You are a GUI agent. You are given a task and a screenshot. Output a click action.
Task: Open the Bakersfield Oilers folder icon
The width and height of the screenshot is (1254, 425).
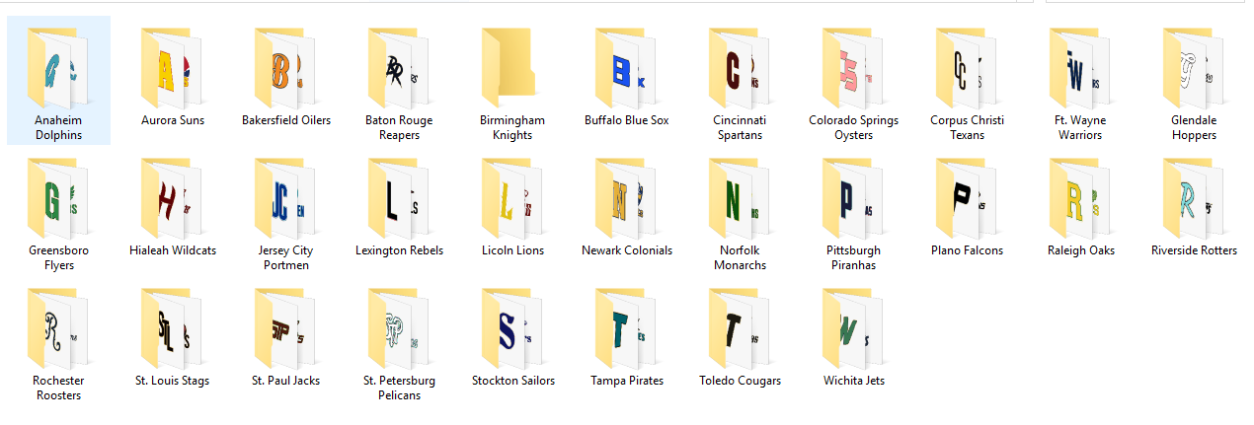pyautogui.click(x=285, y=68)
